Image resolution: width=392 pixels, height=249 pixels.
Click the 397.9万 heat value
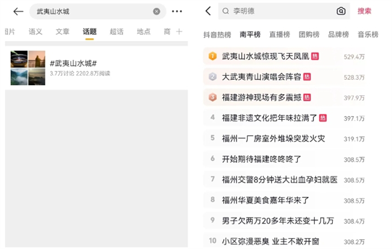click(x=354, y=98)
